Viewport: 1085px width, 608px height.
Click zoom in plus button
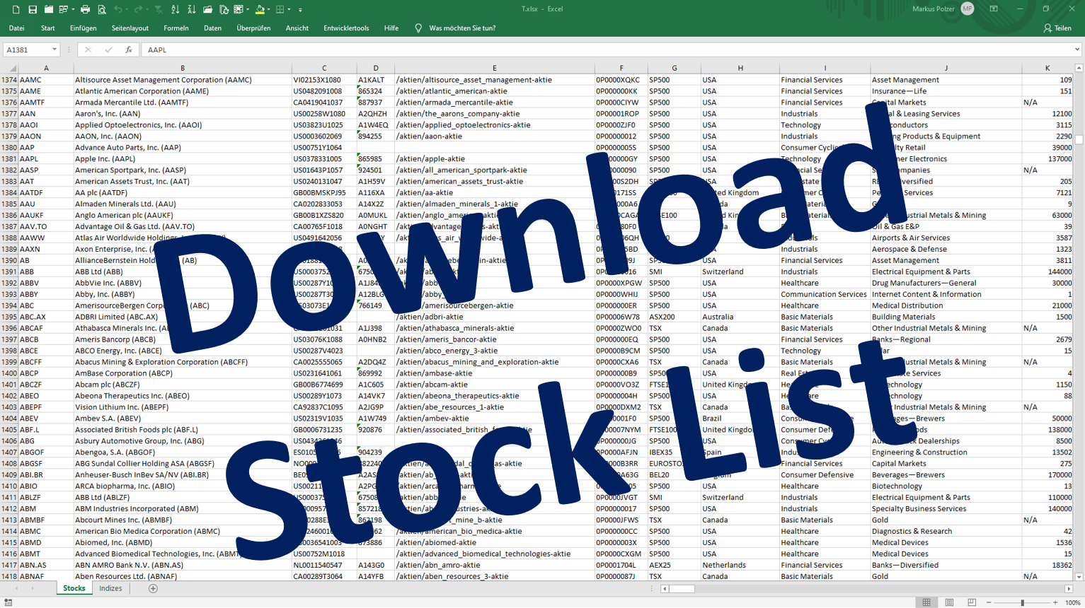pos(1055,602)
